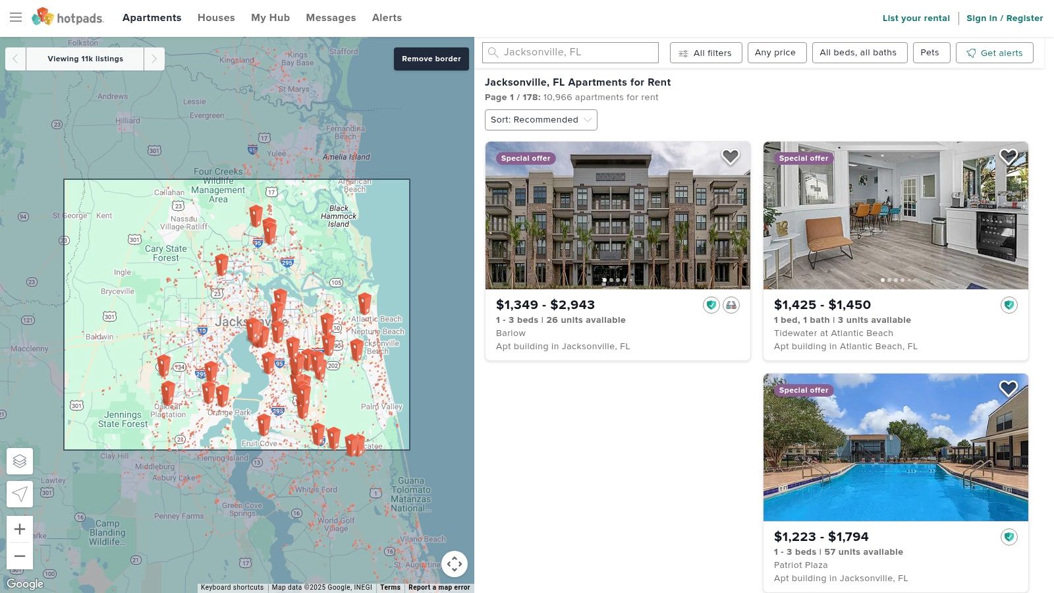Click the $1,425 - $1,450 price
1054x593 pixels.
click(x=822, y=304)
